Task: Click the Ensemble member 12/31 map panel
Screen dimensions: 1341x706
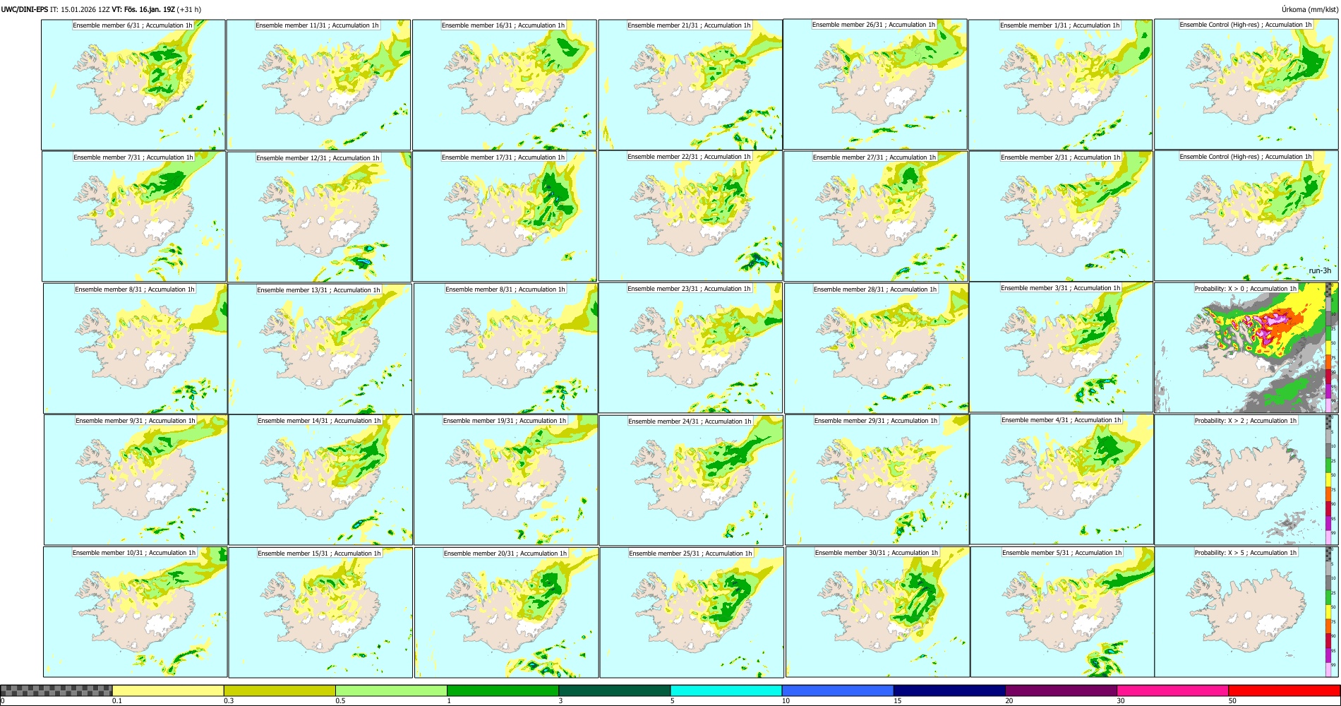Action: (319, 217)
